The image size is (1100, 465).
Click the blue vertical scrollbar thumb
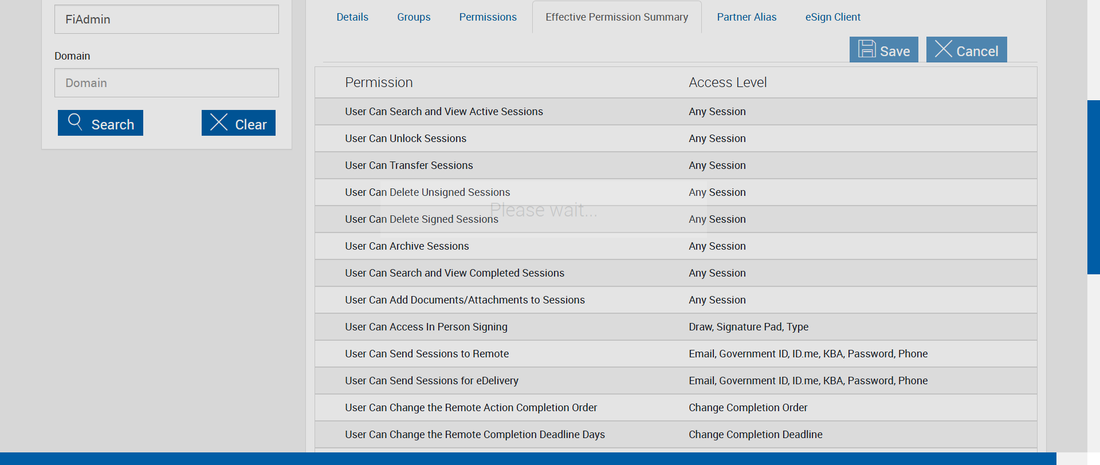[x=1093, y=187]
